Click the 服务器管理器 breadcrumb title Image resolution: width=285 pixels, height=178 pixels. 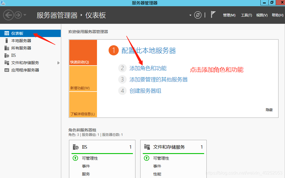pyautogui.click(x=57, y=15)
